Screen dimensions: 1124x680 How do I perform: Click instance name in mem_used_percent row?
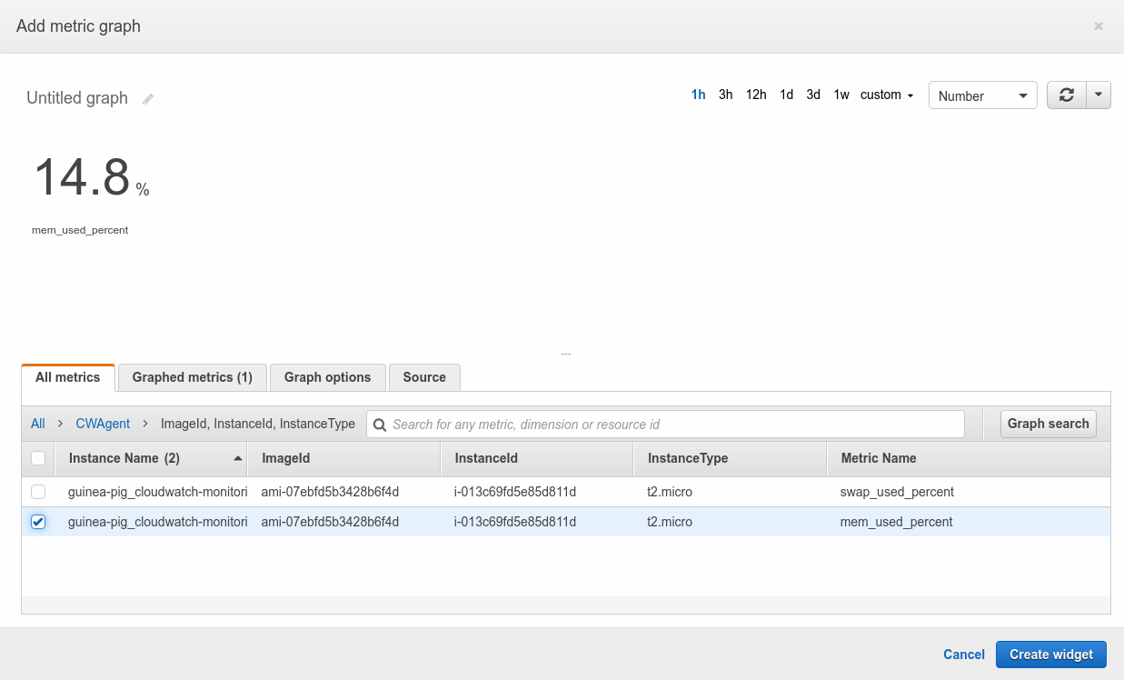pos(157,522)
